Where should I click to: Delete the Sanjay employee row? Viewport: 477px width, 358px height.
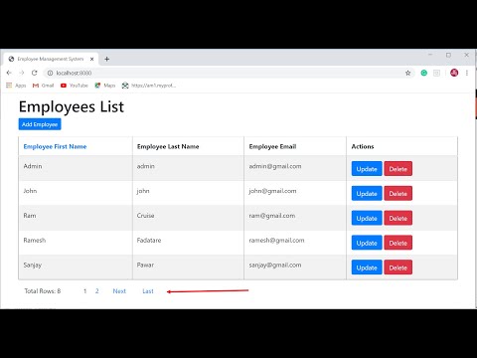pyautogui.click(x=398, y=268)
